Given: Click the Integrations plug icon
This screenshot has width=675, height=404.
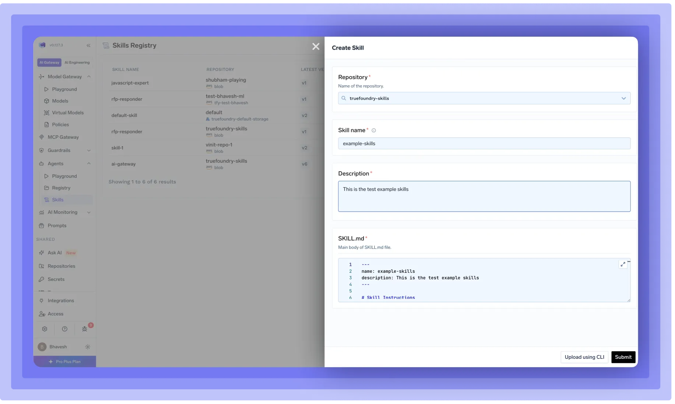Looking at the screenshot, I should point(42,301).
